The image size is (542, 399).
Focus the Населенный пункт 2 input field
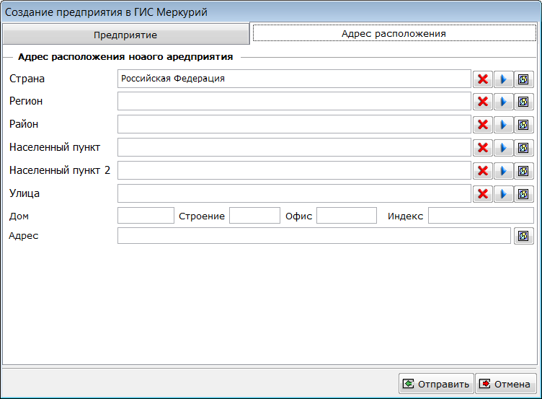coord(294,170)
